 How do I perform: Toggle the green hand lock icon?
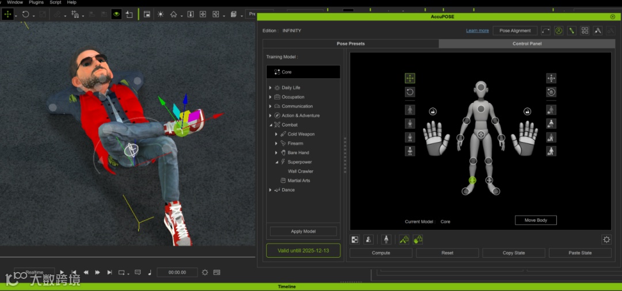[x=418, y=240]
